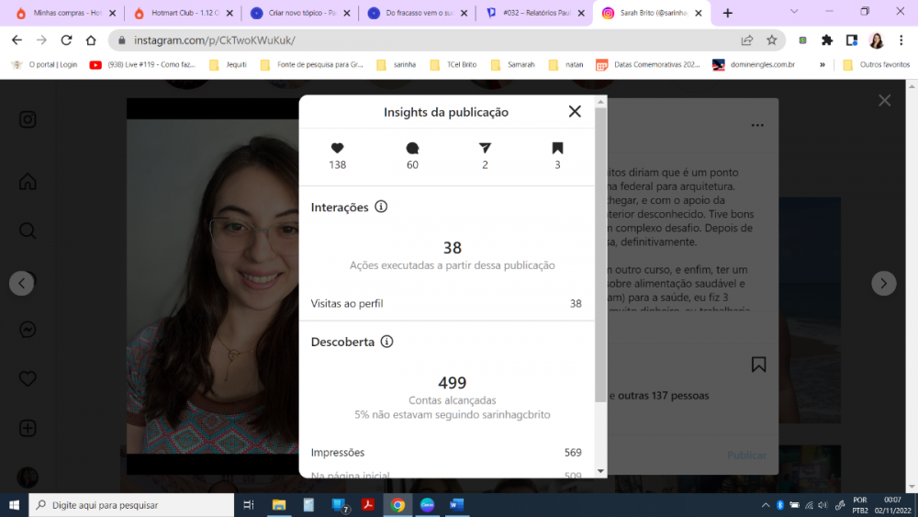Click the info icon beside Descoberta
Viewport: 918px width, 517px height.
pyautogui.click(x=386, y=342)
